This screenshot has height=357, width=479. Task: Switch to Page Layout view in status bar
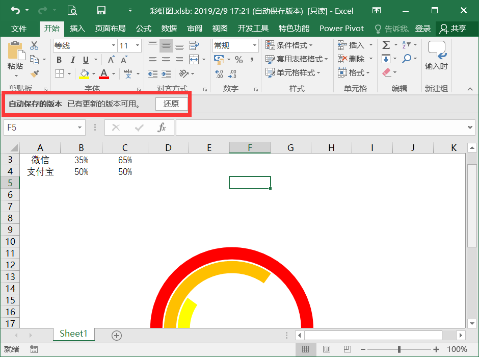tap(326, 349)
